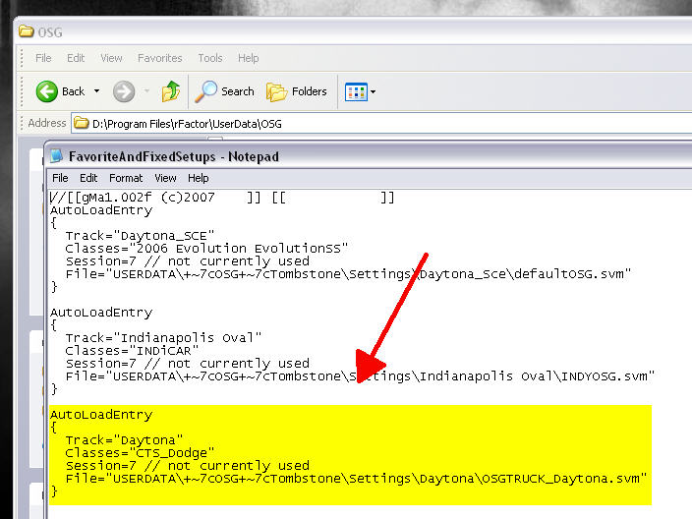Open the Back history dropdown arrow
The width and height of the screenshot is (692, 519).
(x=96, y=91)
